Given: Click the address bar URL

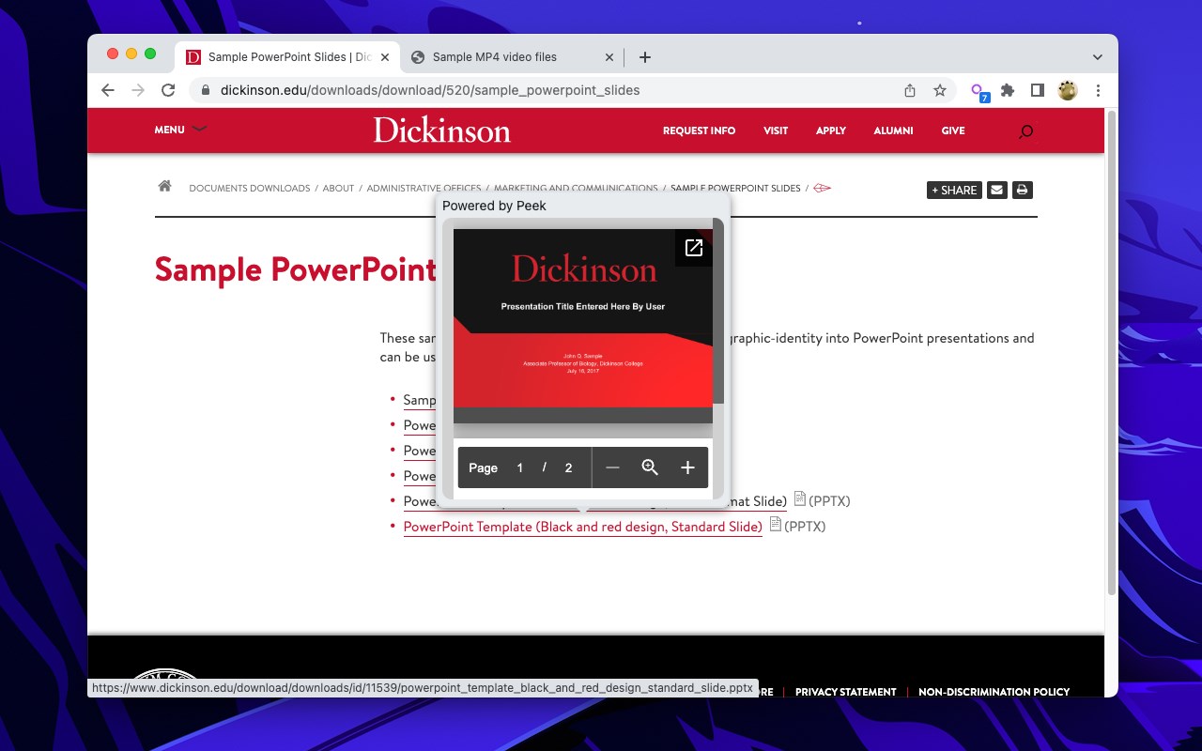Looking at the screenshot, I should [x=430, y=90].
